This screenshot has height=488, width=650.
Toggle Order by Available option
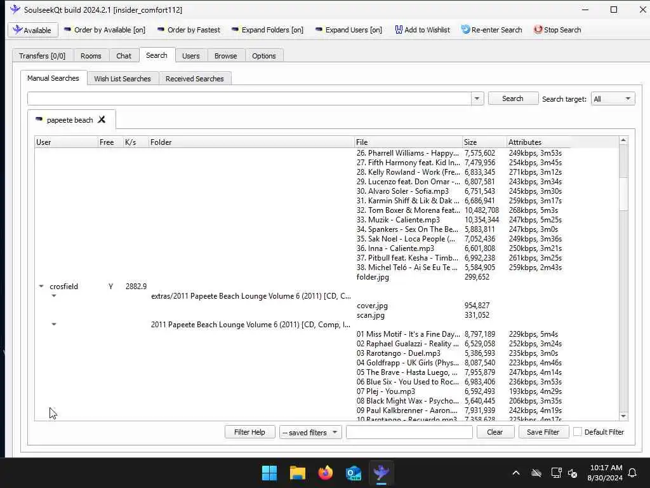105,30
